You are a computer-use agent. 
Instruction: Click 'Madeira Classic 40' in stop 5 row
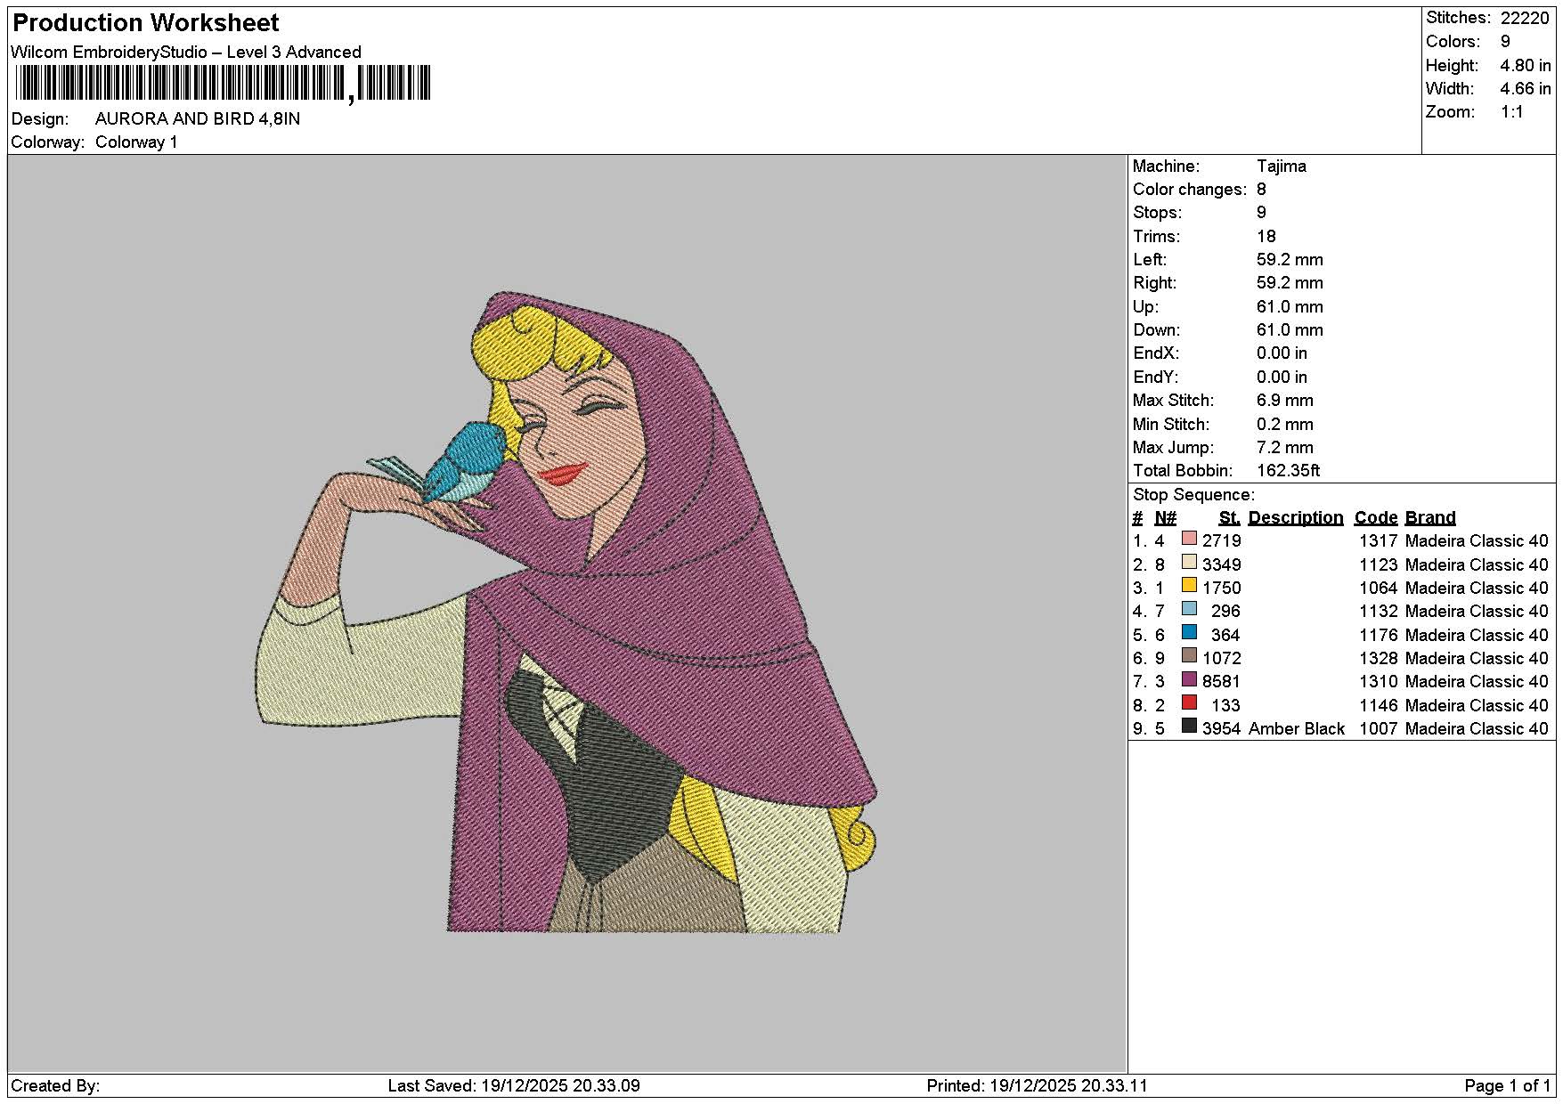click(1477, 635)
